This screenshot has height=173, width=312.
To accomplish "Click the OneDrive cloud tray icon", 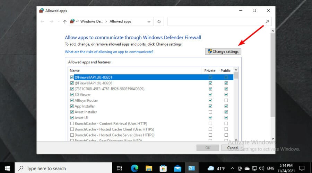I will 247,169.
